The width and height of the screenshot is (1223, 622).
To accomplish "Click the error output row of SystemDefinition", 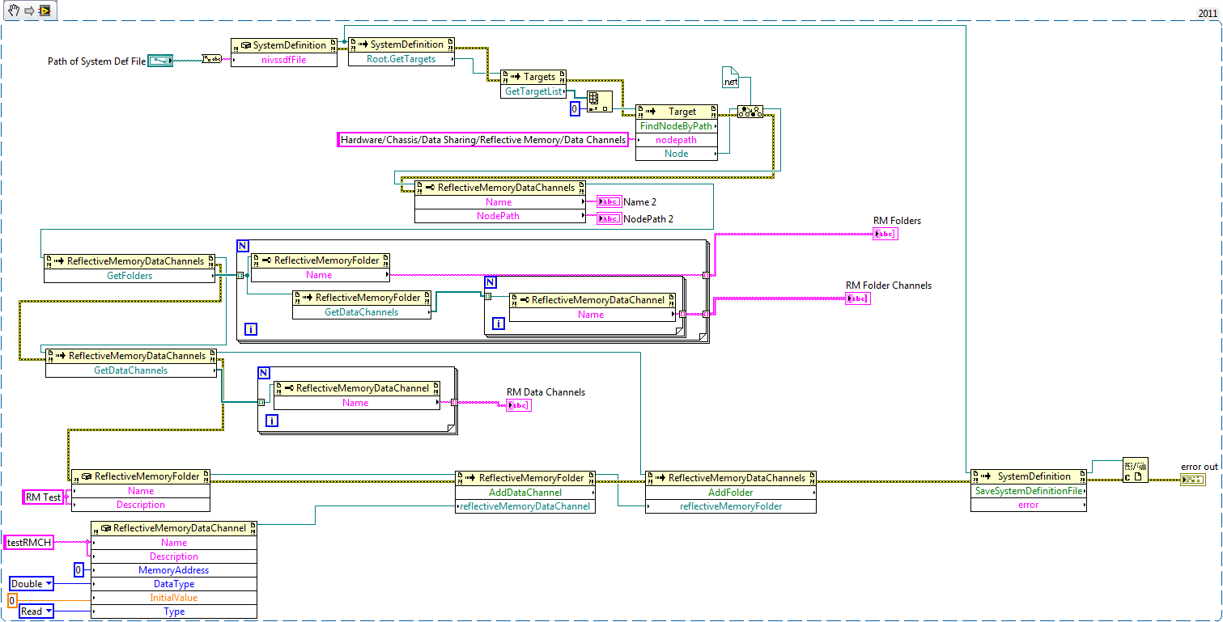I will point(1029,505).
